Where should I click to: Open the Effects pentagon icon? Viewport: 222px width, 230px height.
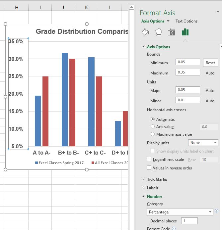tap(159, 32)
